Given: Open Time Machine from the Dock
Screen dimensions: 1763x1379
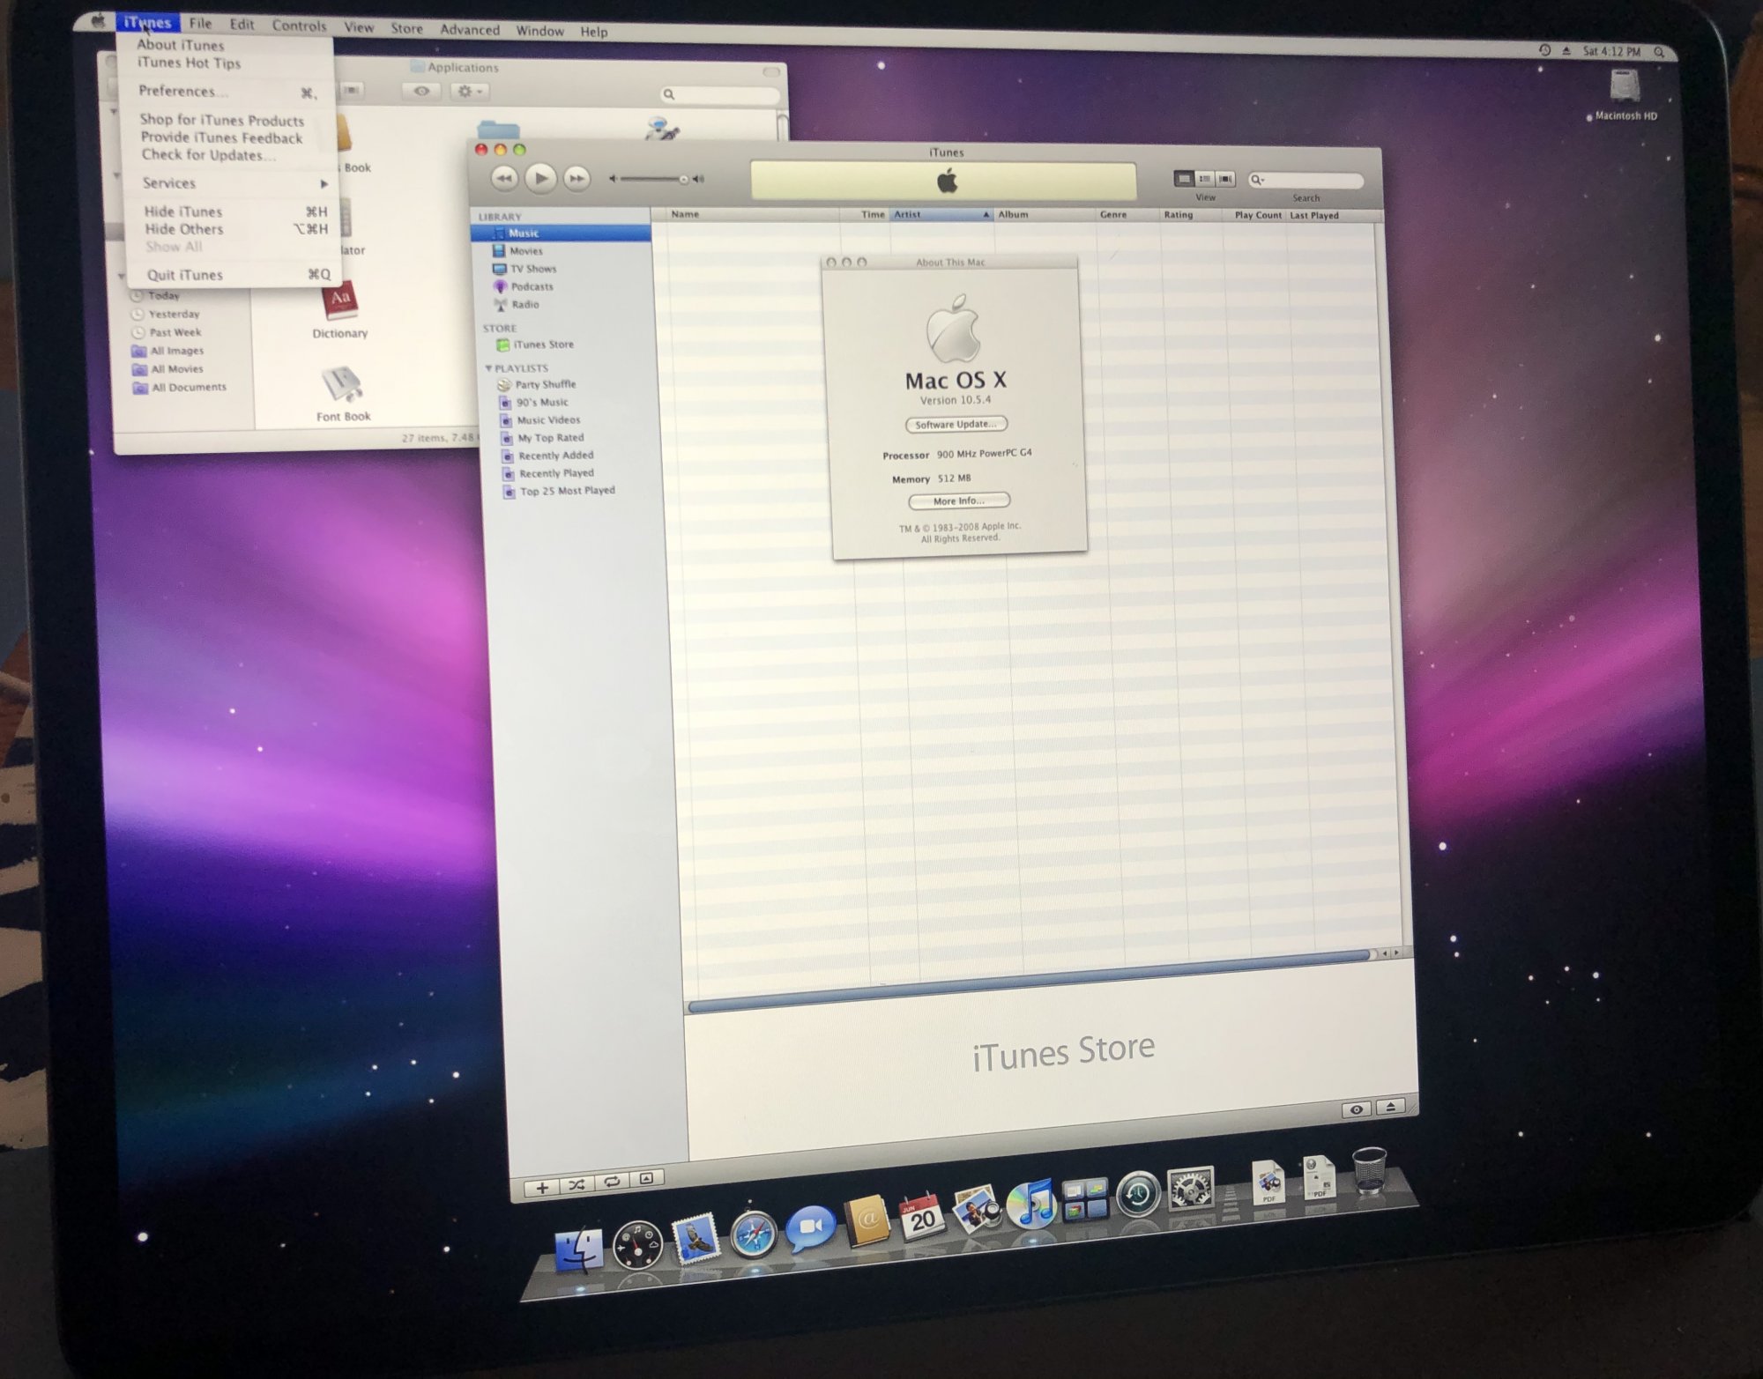Looking at the screenshot, I should (1138, 1194).
